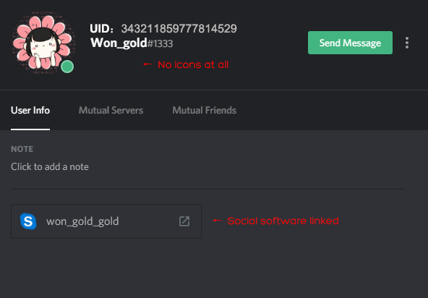
Task: Click the Won_gold username text
Action: tap(119, 43)
